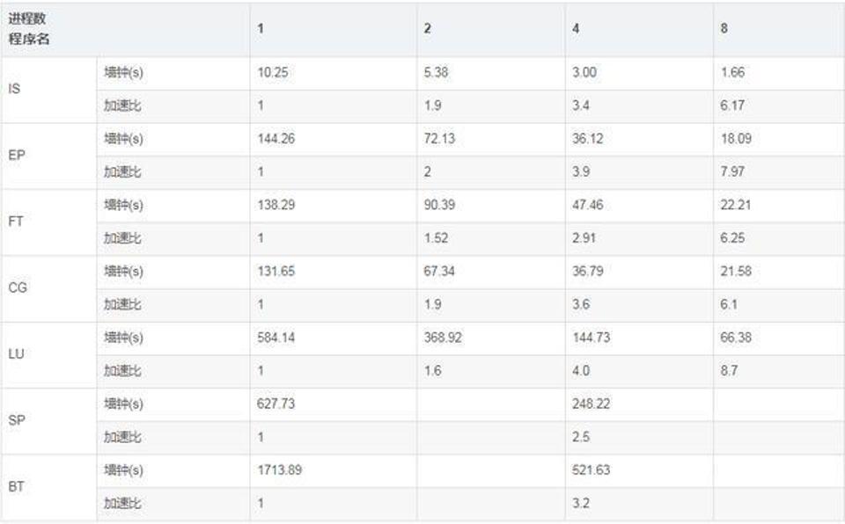Select the CG program row label

[49, 288]
